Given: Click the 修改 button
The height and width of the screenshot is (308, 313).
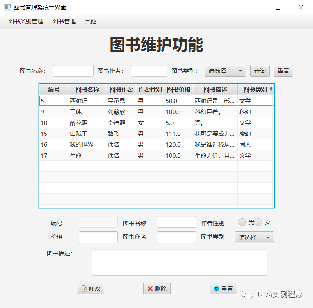Looking at the screenshot, I should coord(91,288).
